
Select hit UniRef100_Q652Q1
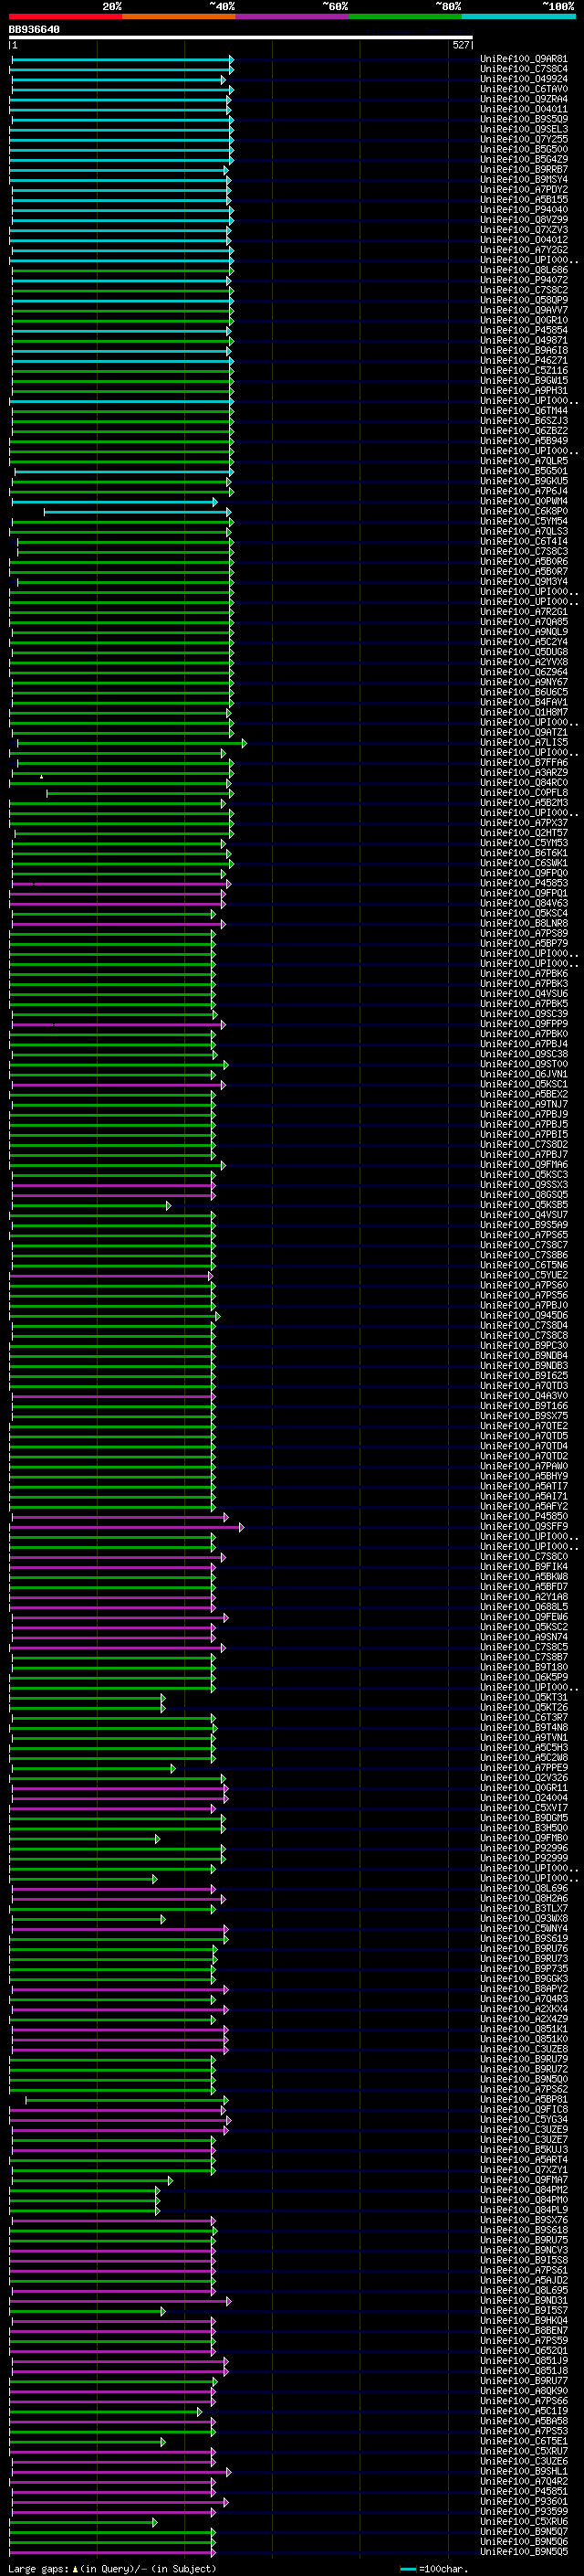524,2350
